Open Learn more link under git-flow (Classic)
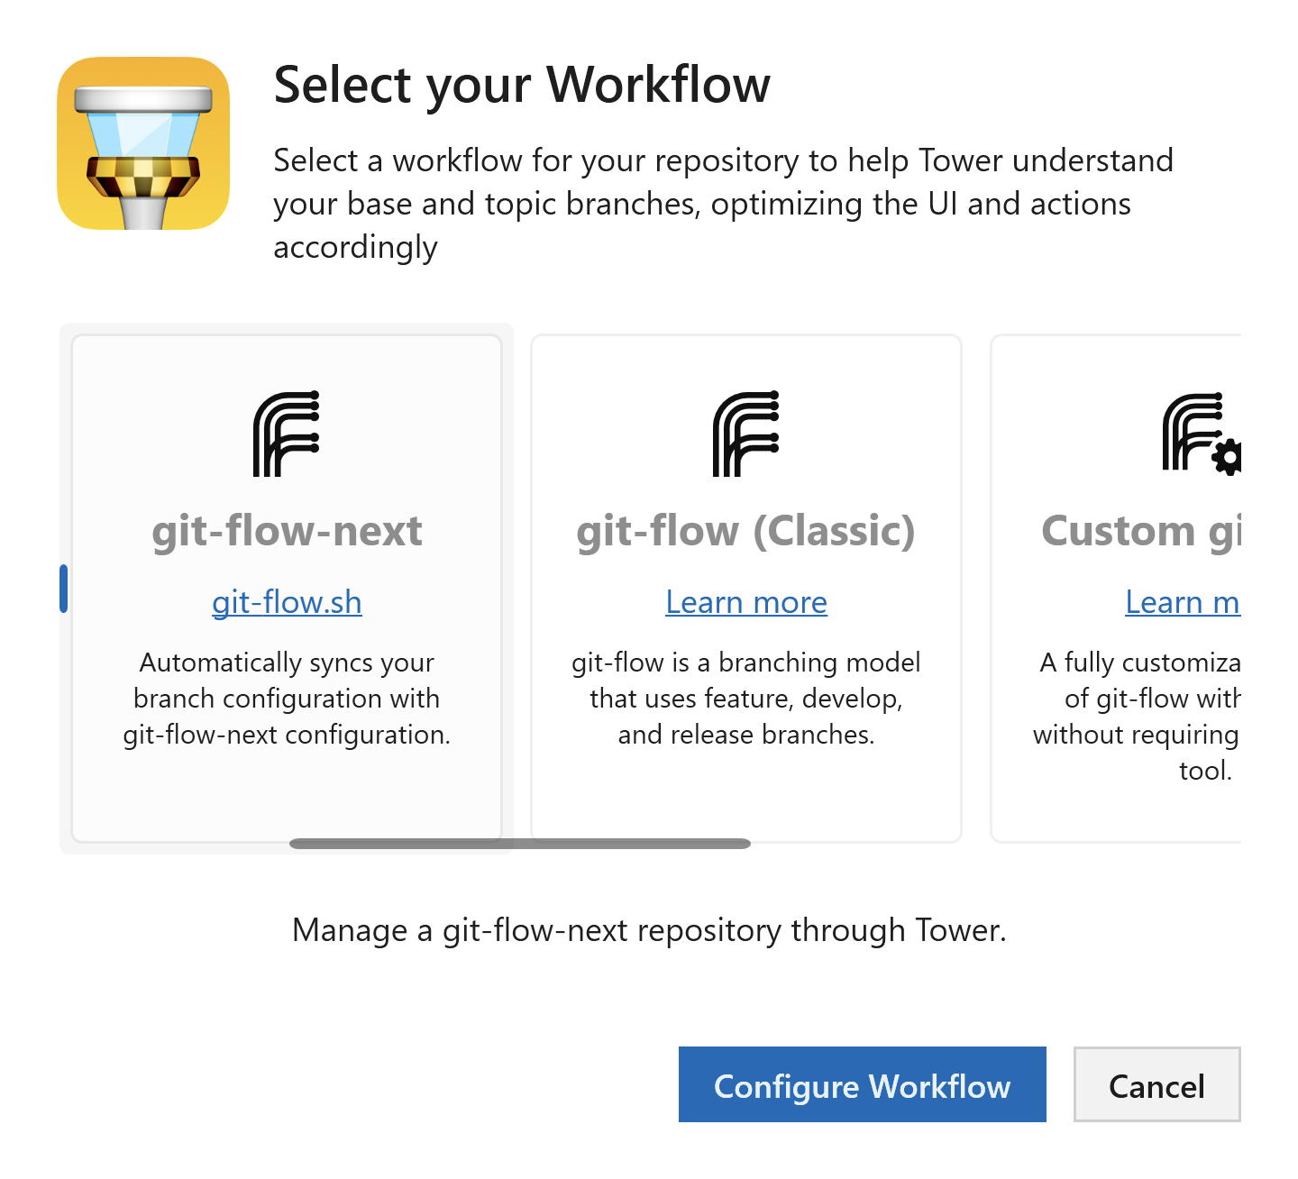 click(x=746, y=601)
